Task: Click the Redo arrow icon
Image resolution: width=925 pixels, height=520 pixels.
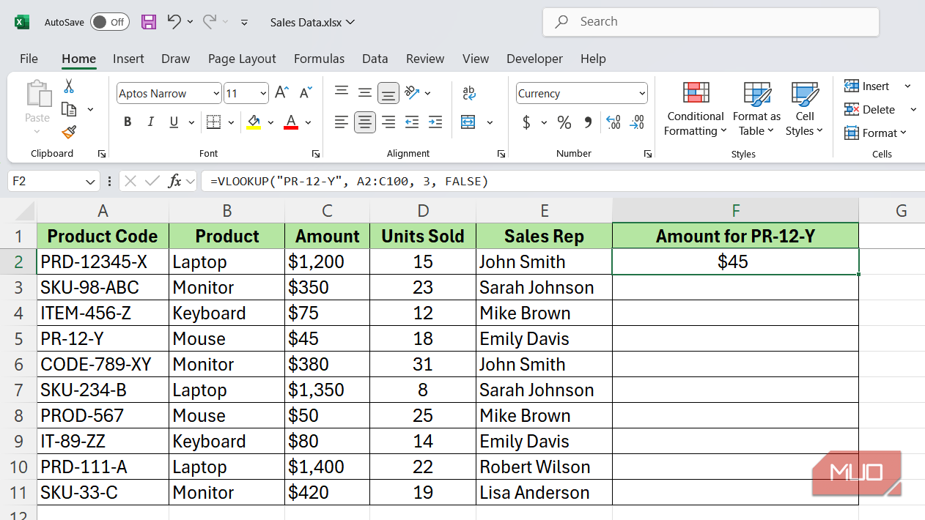Action: (210, 22)
